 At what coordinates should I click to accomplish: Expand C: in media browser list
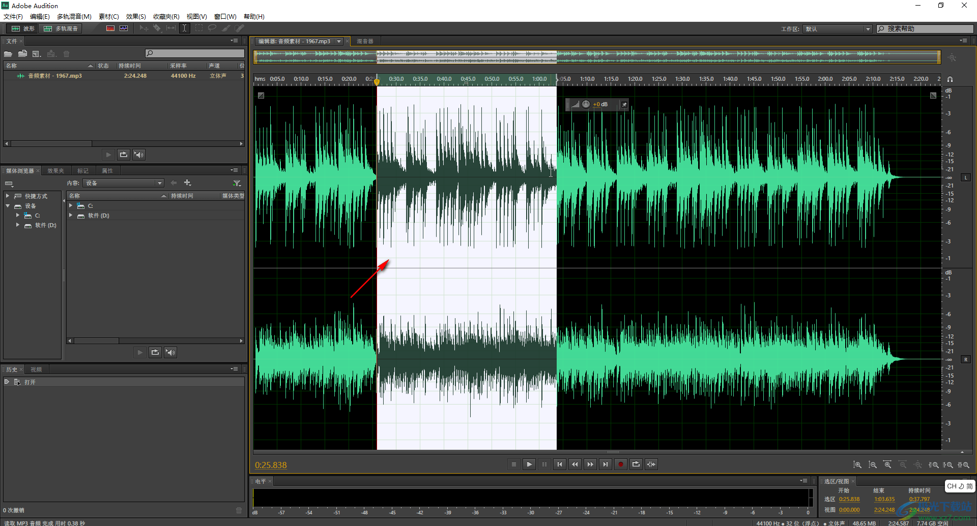pyautogui.click(x=71, y=205)
